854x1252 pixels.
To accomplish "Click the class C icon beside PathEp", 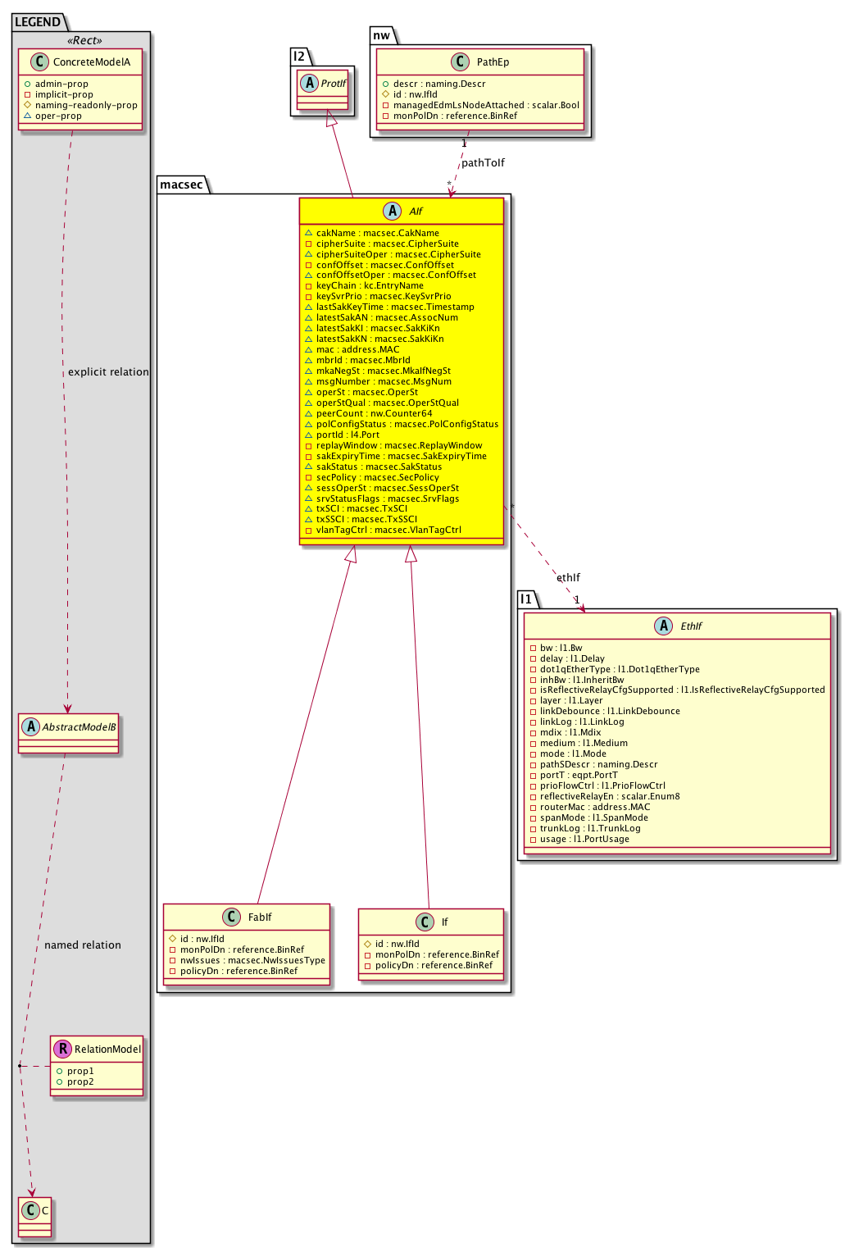I will [461, 62].
